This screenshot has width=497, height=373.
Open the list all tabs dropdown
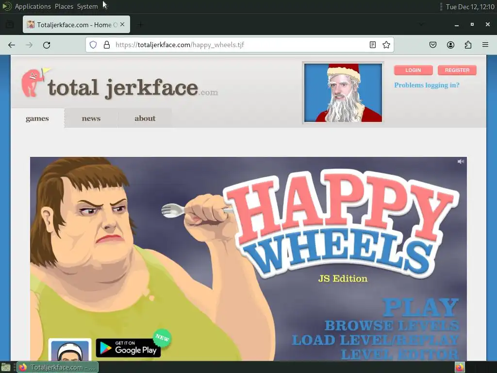[x=421, y=24]
